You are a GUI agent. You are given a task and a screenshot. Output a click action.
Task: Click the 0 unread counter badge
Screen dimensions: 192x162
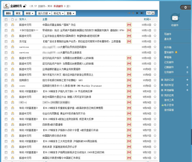[186, 8]
